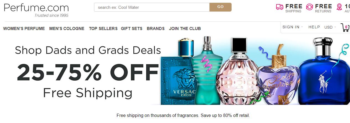Open the shopping cart icon
Screen dimensions: 350x123
coord(345,28)
